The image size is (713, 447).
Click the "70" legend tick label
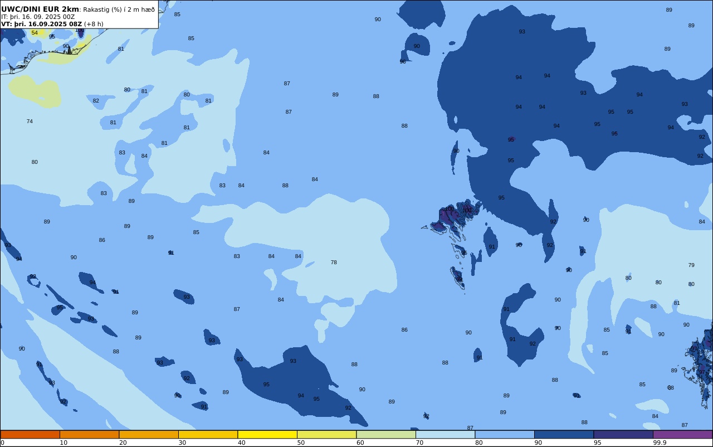419,443
